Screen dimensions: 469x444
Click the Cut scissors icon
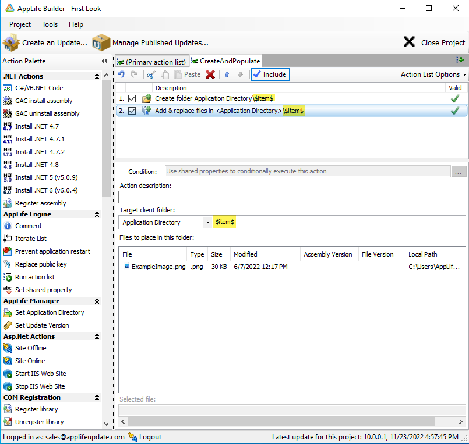(x=151, y=74)
